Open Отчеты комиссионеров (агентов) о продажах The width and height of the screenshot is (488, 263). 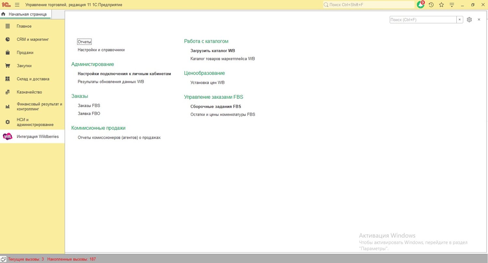point(119,137)
